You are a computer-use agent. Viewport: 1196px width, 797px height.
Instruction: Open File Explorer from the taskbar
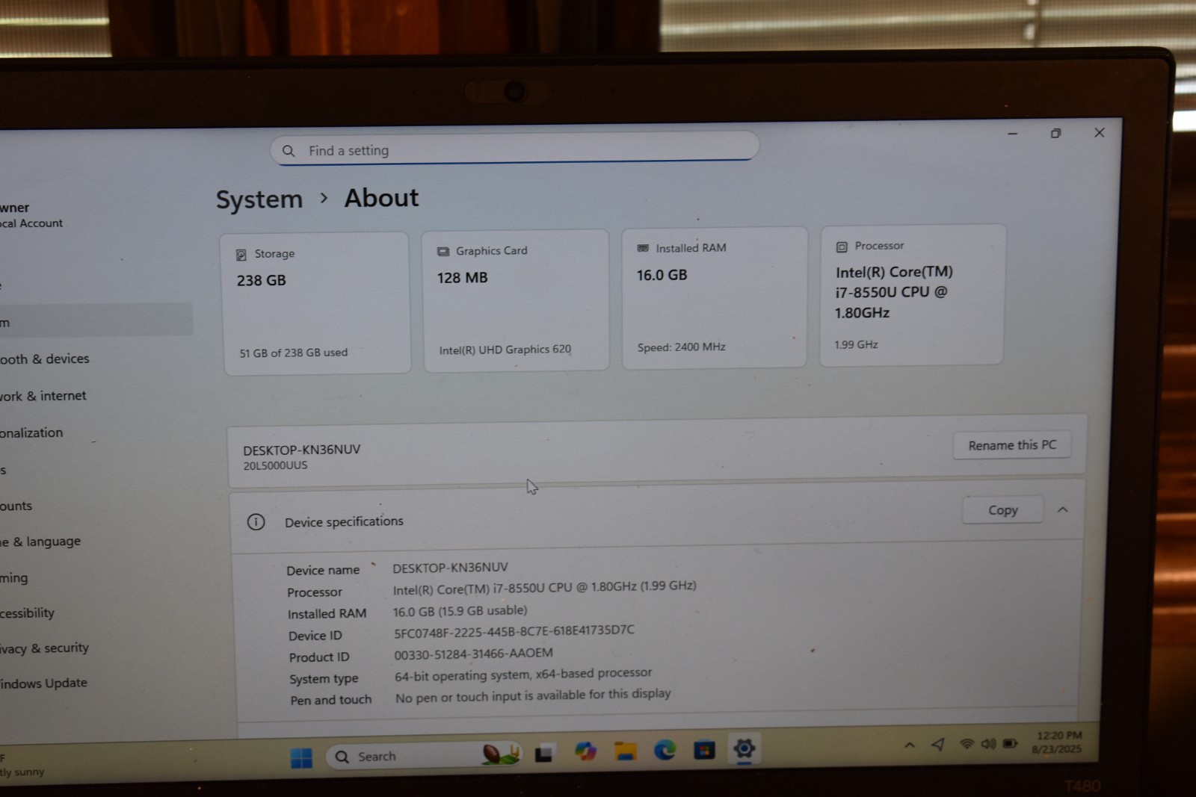pyautogui.click(x=625, y=751)
